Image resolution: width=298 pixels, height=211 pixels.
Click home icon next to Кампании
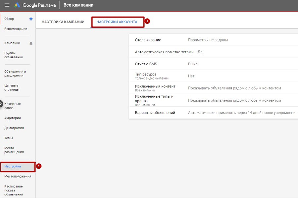coord(31,43)
